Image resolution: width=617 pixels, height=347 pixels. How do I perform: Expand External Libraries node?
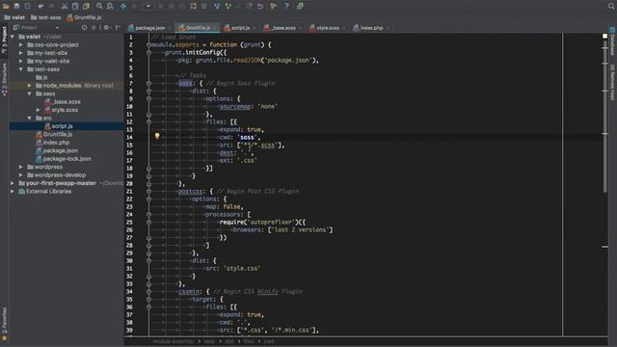point(13,191)
